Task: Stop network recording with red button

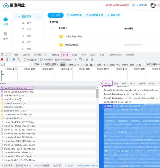Action: pyautogui.click(x=2, y=59)
